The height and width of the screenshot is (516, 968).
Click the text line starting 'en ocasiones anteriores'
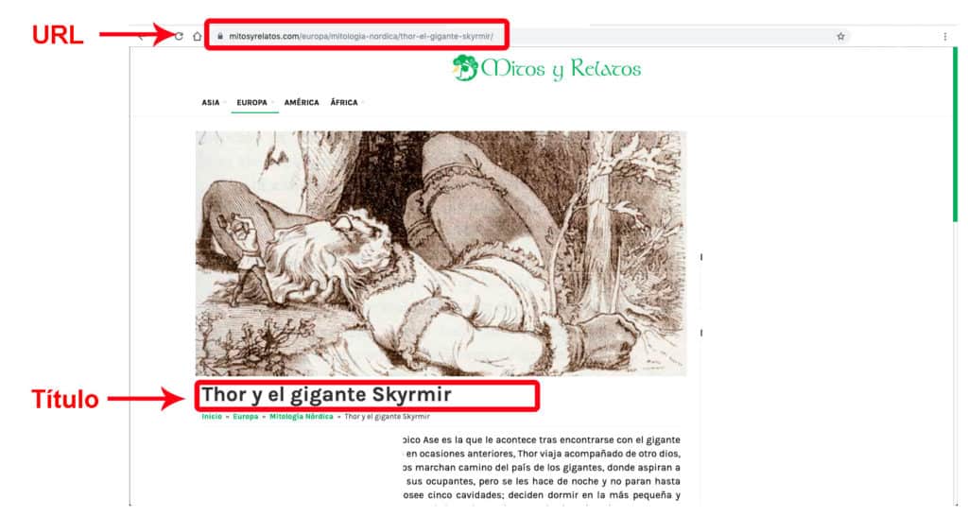pyautogui.click(x=544, y=454)
